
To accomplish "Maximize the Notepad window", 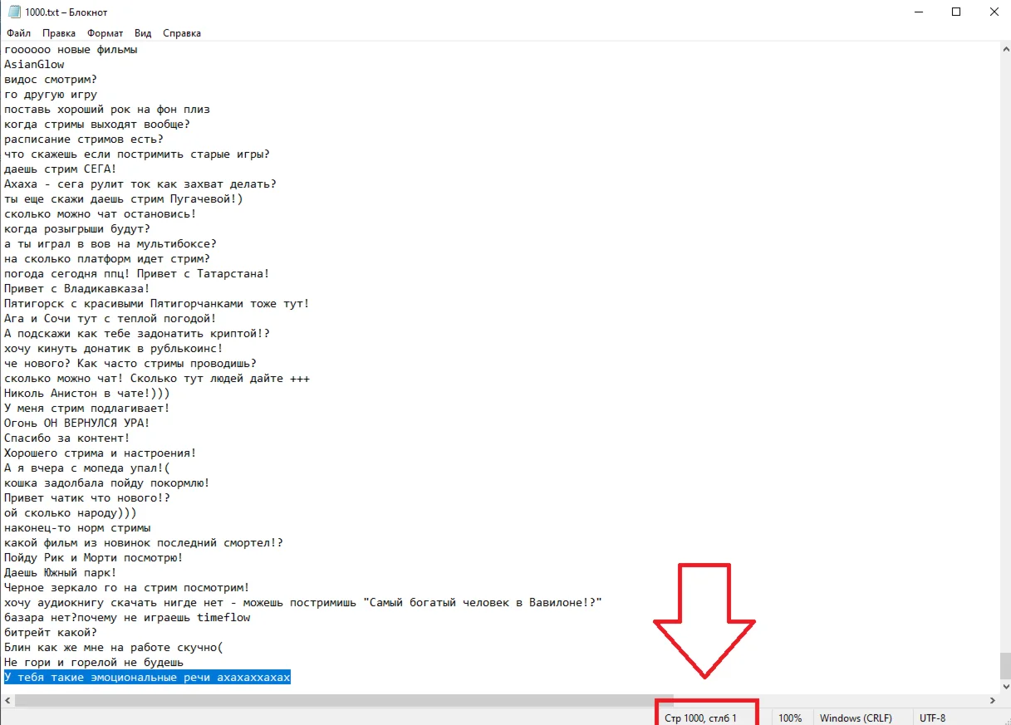I will [x=956, y=12].
